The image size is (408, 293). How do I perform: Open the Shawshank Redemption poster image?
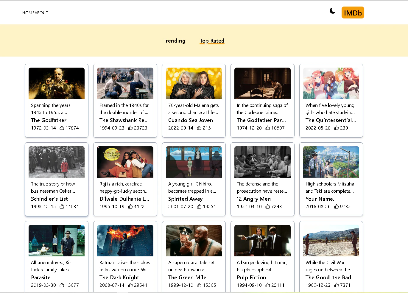click(x=125, y=83)
